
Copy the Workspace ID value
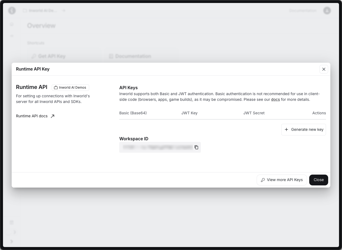(x=196, y=147)
